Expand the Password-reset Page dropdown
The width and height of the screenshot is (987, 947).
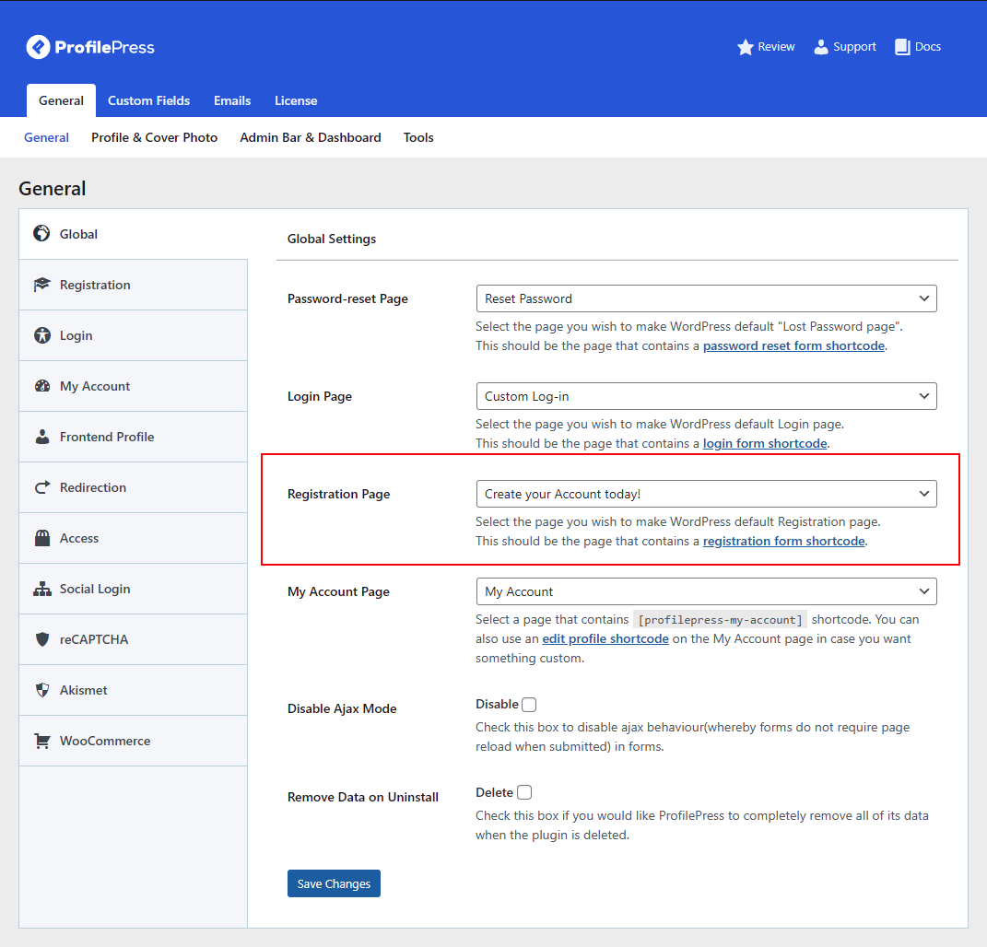click(x=706, y=298)
